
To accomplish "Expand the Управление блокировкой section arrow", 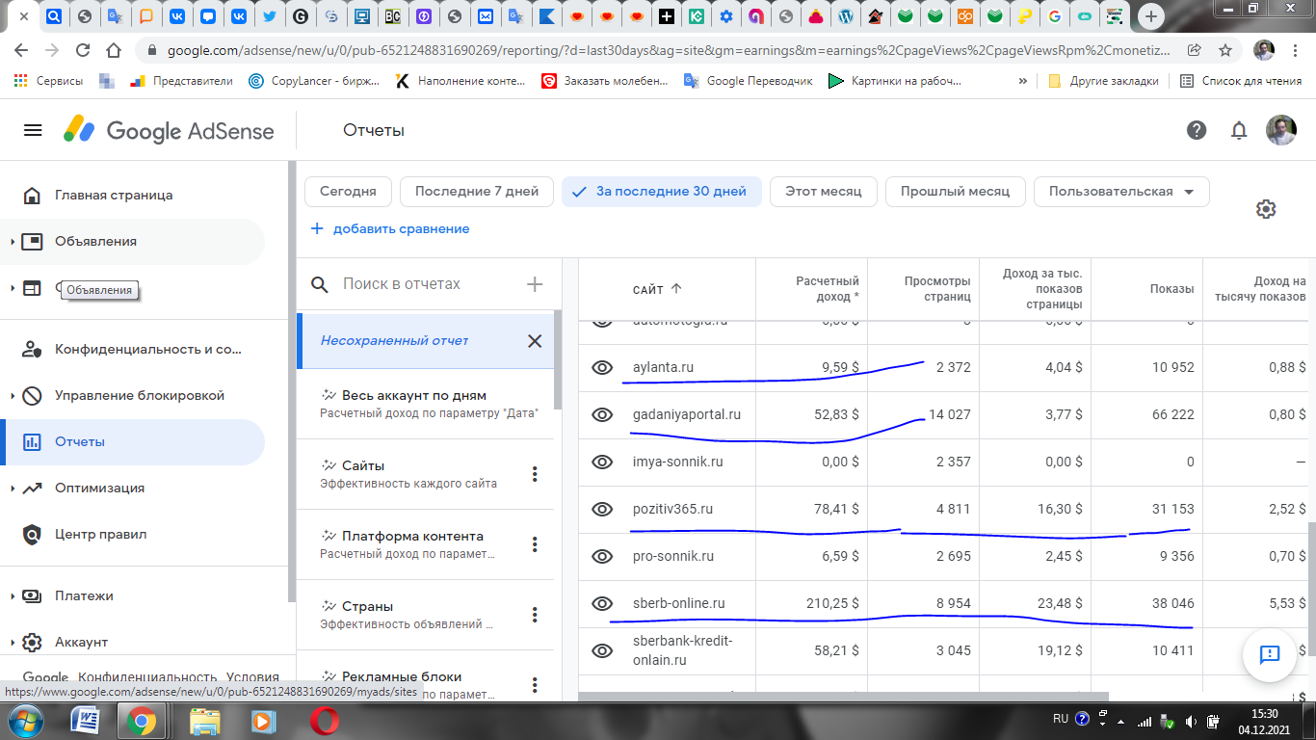I will click(x=13, y=396).
